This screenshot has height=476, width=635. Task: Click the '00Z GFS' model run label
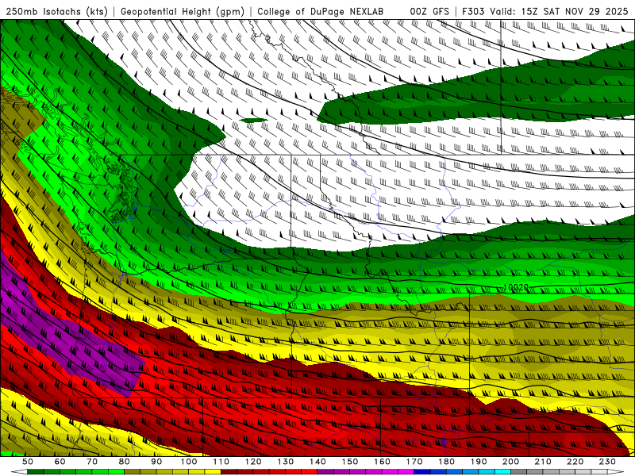429,11
